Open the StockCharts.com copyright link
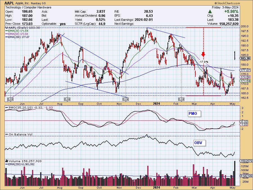Screen dimensions: 253x190 tap(227, 3)
